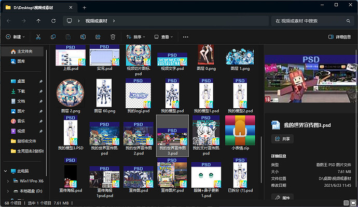Image resolution: width=358 pixels, height=207 pixels.
Task: Click the Delete trash can icon
Action: (113, 37)
